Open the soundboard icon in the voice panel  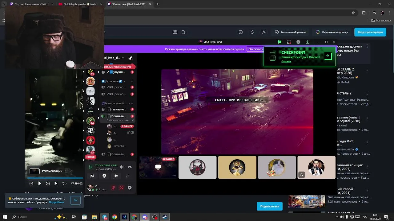click(128, 176)
